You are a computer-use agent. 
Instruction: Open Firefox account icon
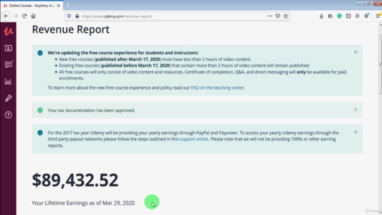point(366,16)
